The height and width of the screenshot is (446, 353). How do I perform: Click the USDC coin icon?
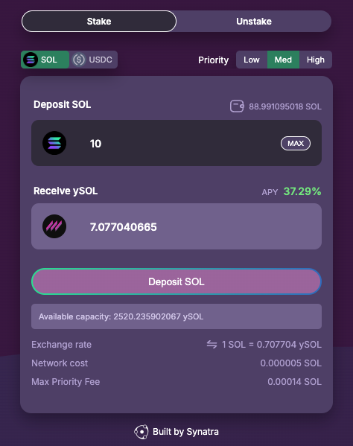pyautogui.click(x=79, y=60)
